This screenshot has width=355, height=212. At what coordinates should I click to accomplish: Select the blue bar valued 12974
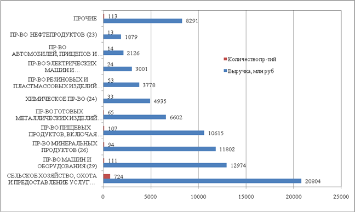coord(165,165)
